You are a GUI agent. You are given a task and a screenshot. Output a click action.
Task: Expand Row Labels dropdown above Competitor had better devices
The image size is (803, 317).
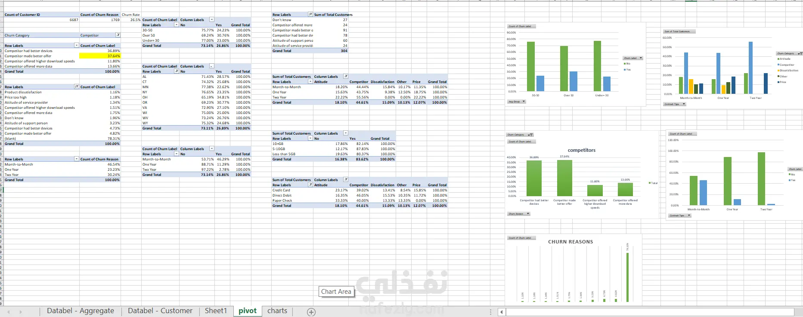tap(77, 46)
